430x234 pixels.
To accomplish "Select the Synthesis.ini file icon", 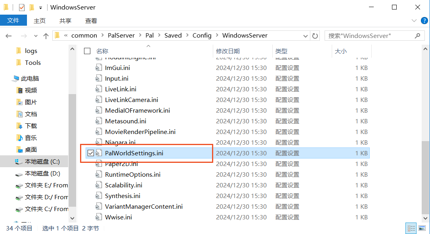I will pos(99,196).
